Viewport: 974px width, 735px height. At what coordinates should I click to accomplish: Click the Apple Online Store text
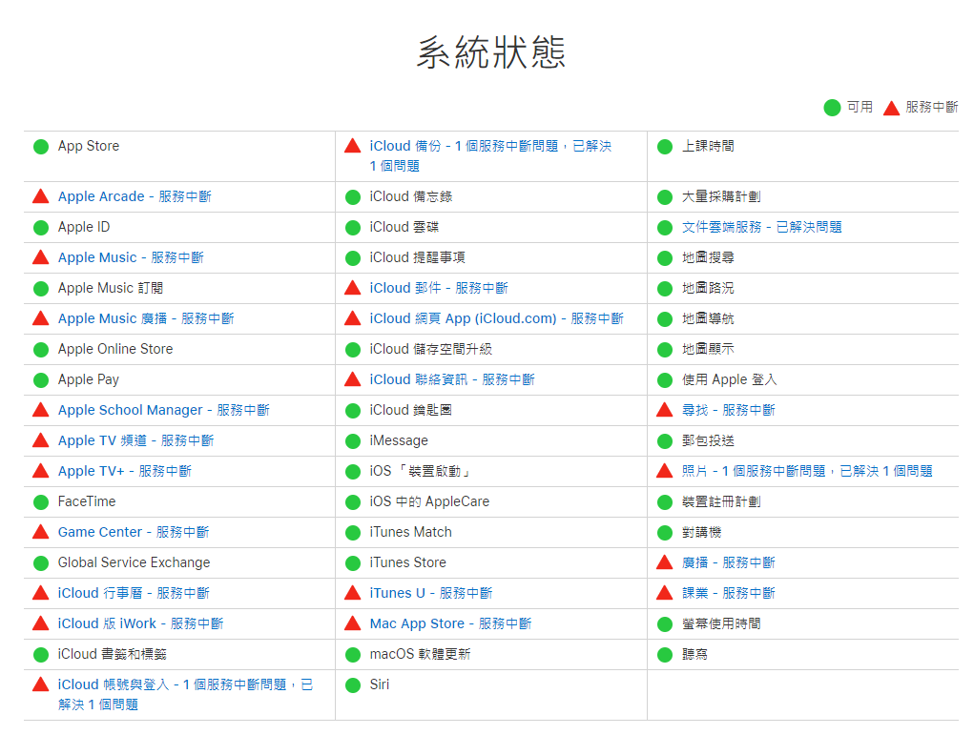click(115, 349)
